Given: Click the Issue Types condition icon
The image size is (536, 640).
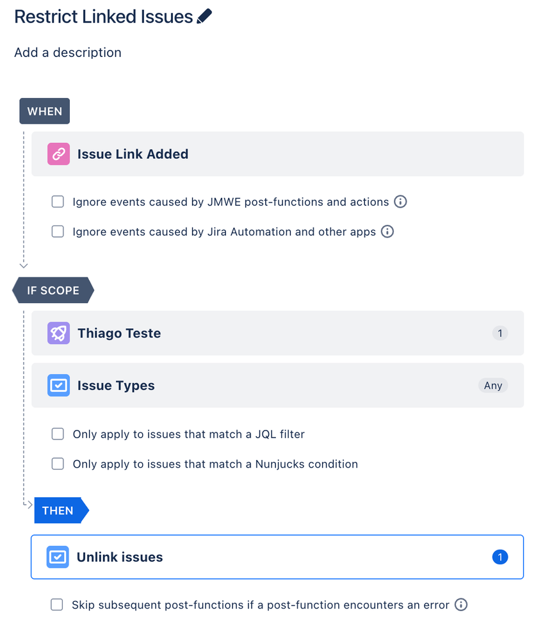Looking at the screenshot, I should point(58,385).
